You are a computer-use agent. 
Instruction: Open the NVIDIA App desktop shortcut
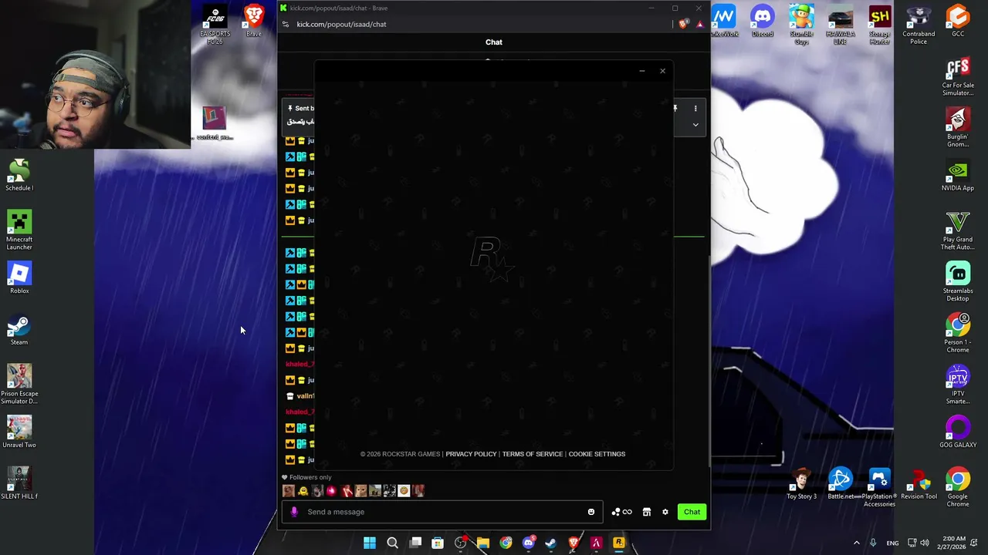958,175
